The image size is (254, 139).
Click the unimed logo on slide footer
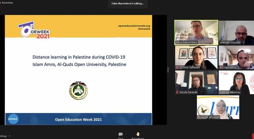tap(13, 119)
